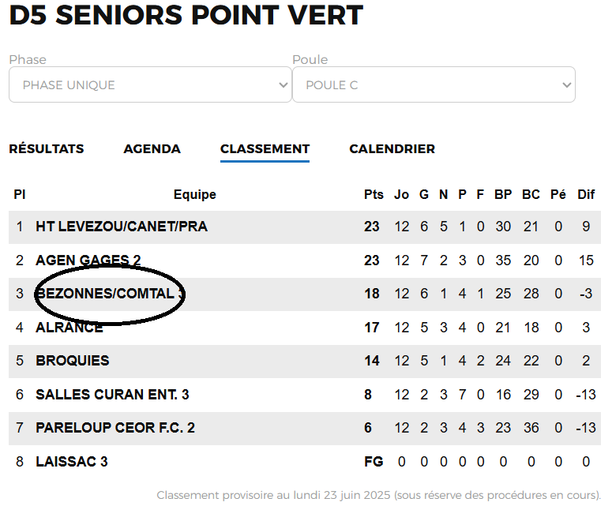Image resolution: width=612 pixels, height=506 pixels.
Task: Click Salles Curan Ent. 3 team
Action: point(112,395)
